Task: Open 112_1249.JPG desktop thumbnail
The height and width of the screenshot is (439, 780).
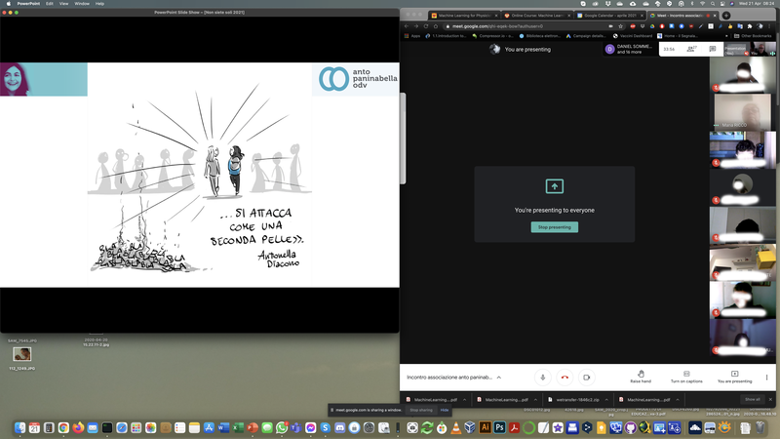Action: pyautogui.click(x=21, y=354)
